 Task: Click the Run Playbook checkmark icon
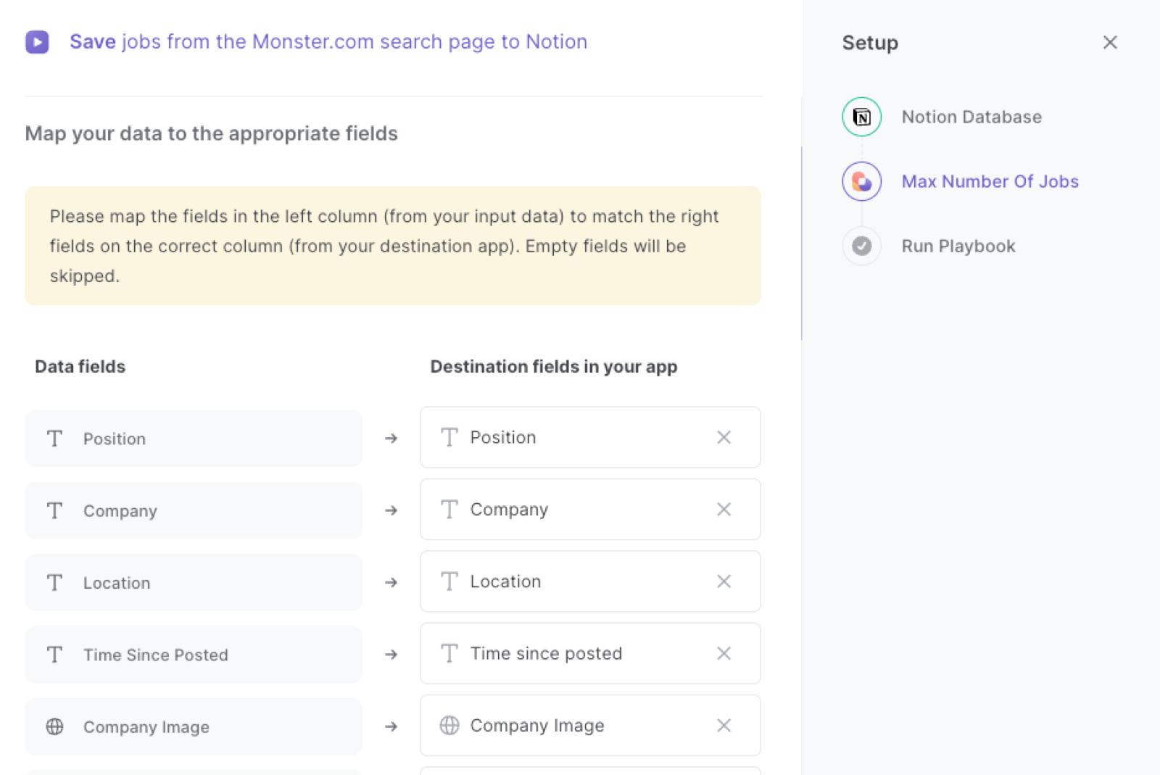861,246
